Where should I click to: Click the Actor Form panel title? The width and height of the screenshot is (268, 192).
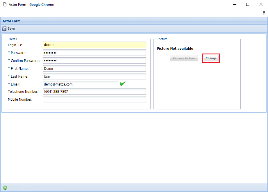[x=11, y=21]
